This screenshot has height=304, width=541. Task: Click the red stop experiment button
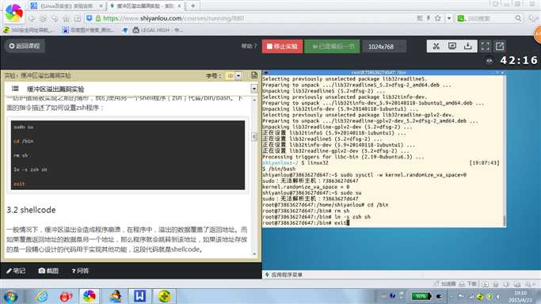tap(282, 46)
